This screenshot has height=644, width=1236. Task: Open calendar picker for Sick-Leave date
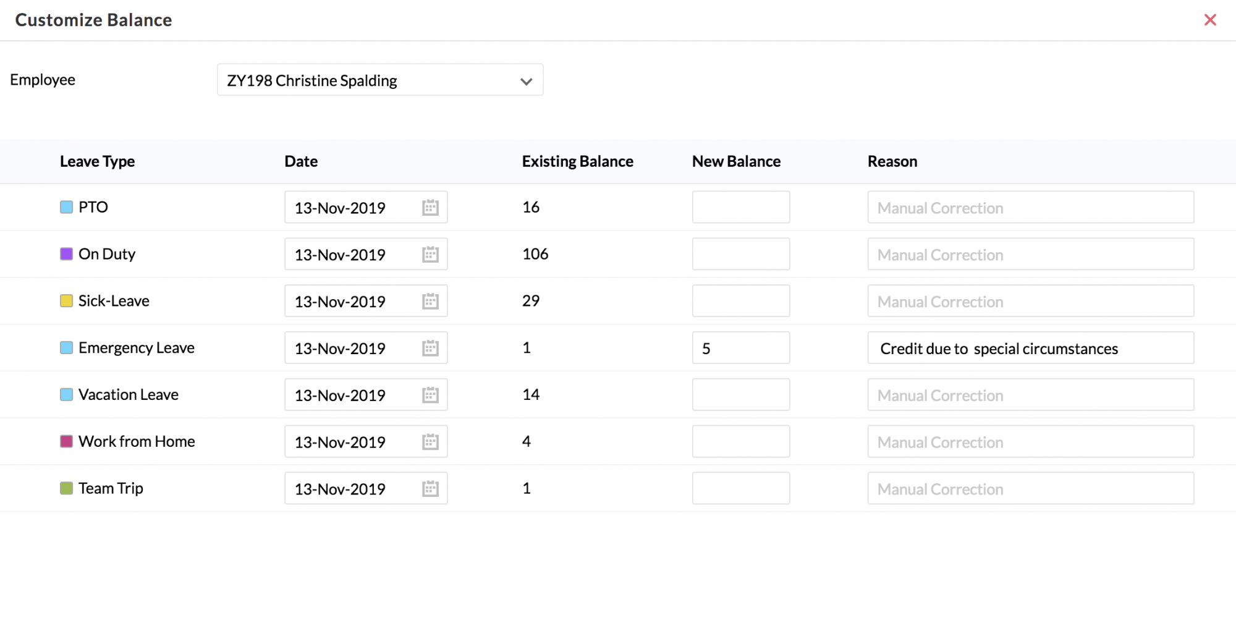click(x=430, y=302)
